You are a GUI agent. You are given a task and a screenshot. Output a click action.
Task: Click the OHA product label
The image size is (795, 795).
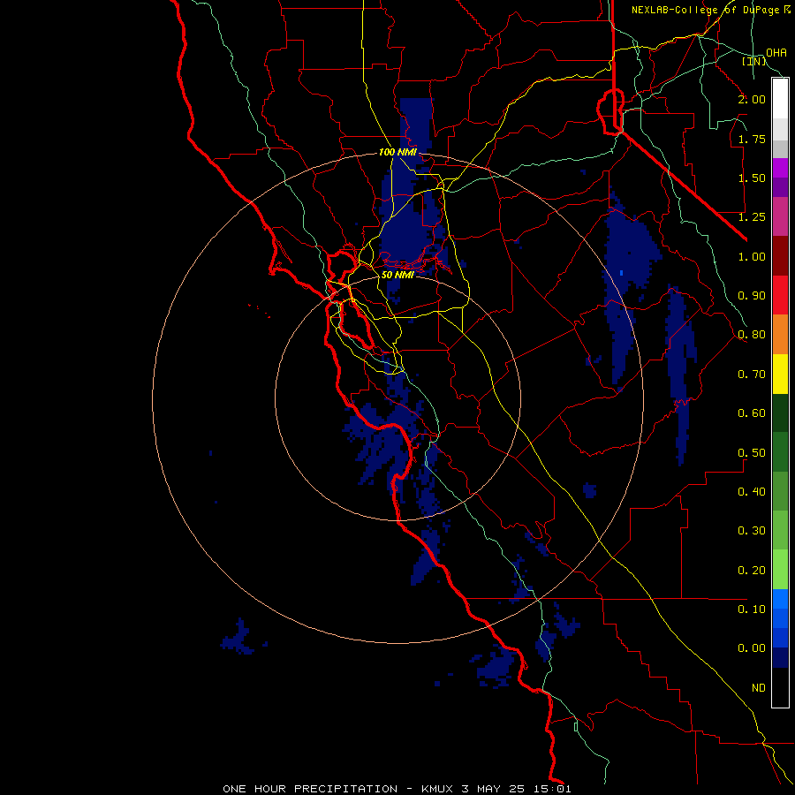pyautogui.click(x=776, y=52)
